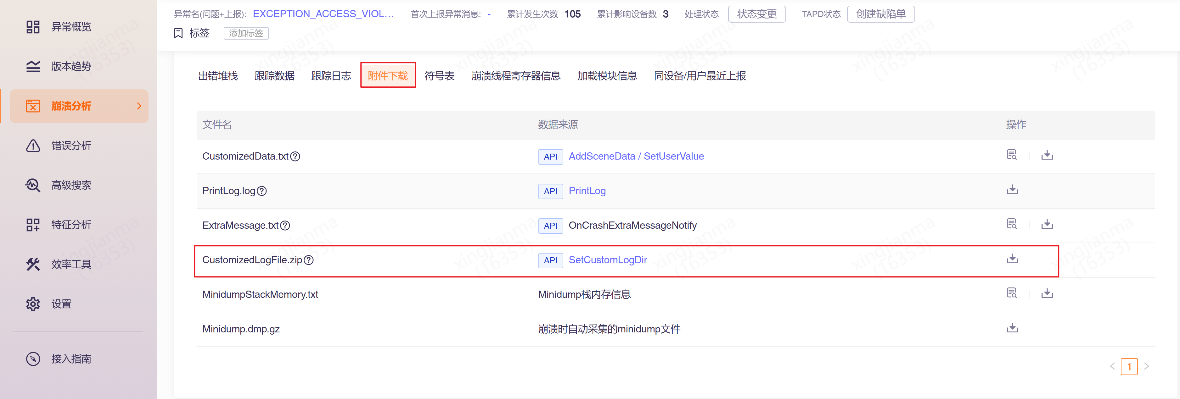1180x399 pixels.
Task: Download the CustomizedData.txt file
Action: click(1047, 155)
